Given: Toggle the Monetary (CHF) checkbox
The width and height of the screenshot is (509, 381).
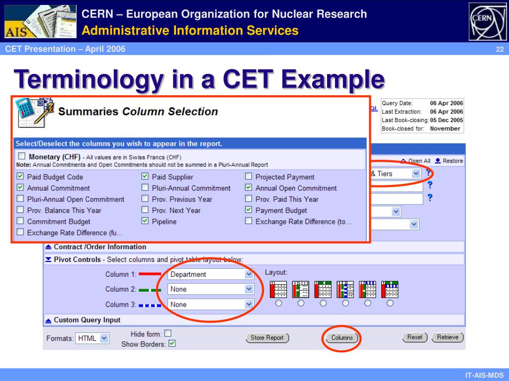Looking at the screenshot, I should pyautogui.click(x=22, y=156).
